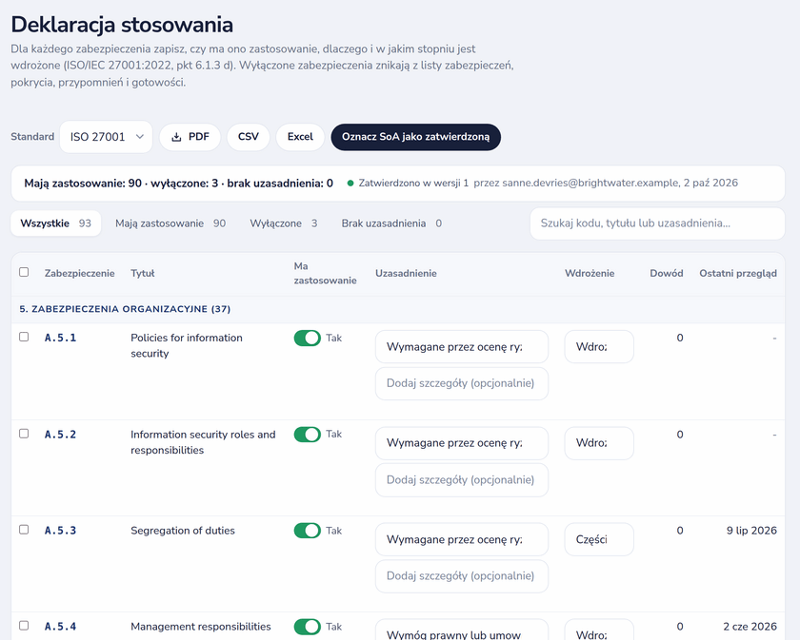Open control code A.5.4
This screenshot has height=640, width=800.
click(x=60, y=627)
